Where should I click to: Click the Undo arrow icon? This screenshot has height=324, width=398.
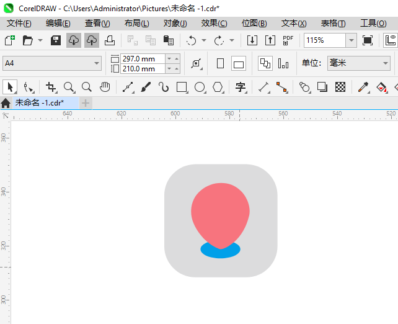(191, 40)
